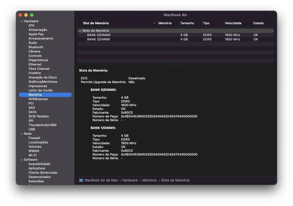Collapse the Rede section in sidebar

[21, 134]
